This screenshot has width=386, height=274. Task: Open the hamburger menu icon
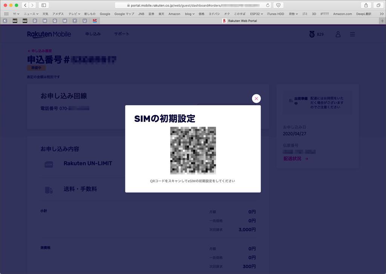352,34
